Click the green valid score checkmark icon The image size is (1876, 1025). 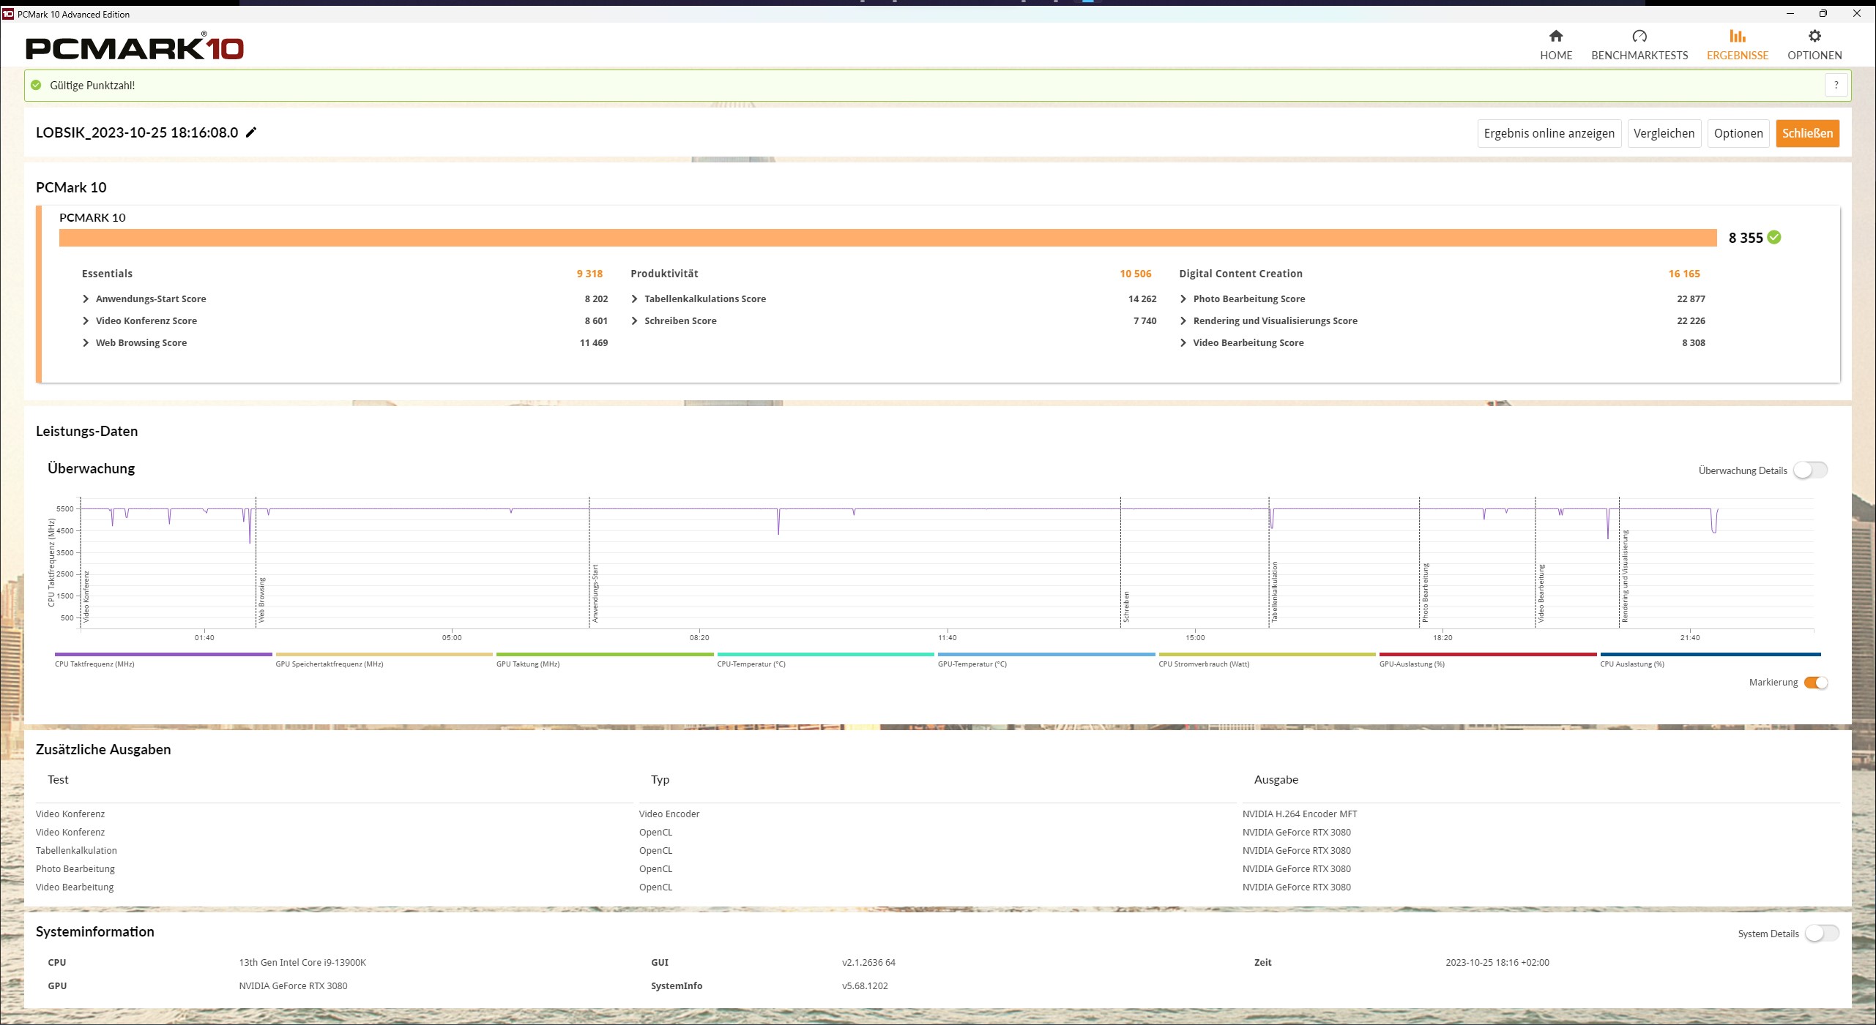(x=36, y=85)
